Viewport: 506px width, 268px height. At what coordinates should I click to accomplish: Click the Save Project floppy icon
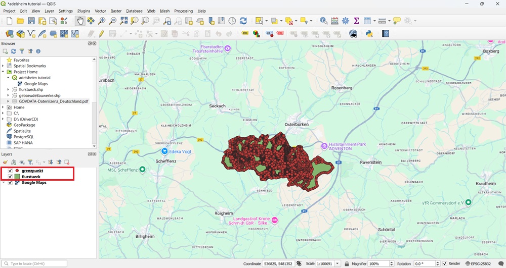[x=31, y=21]
